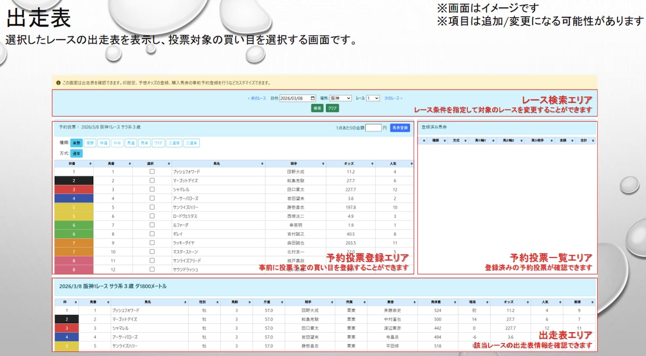
Task: Sort the reservation table by 枠番 column arrows
Action: pos(91,163)
